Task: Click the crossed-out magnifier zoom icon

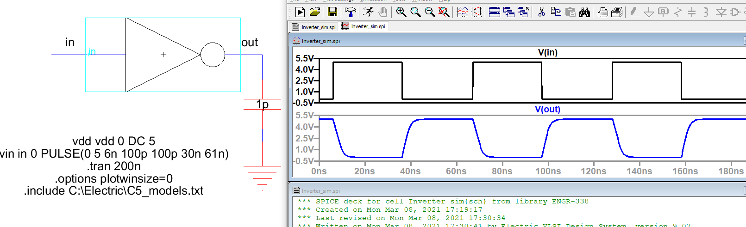Action: tap(444, 12)
